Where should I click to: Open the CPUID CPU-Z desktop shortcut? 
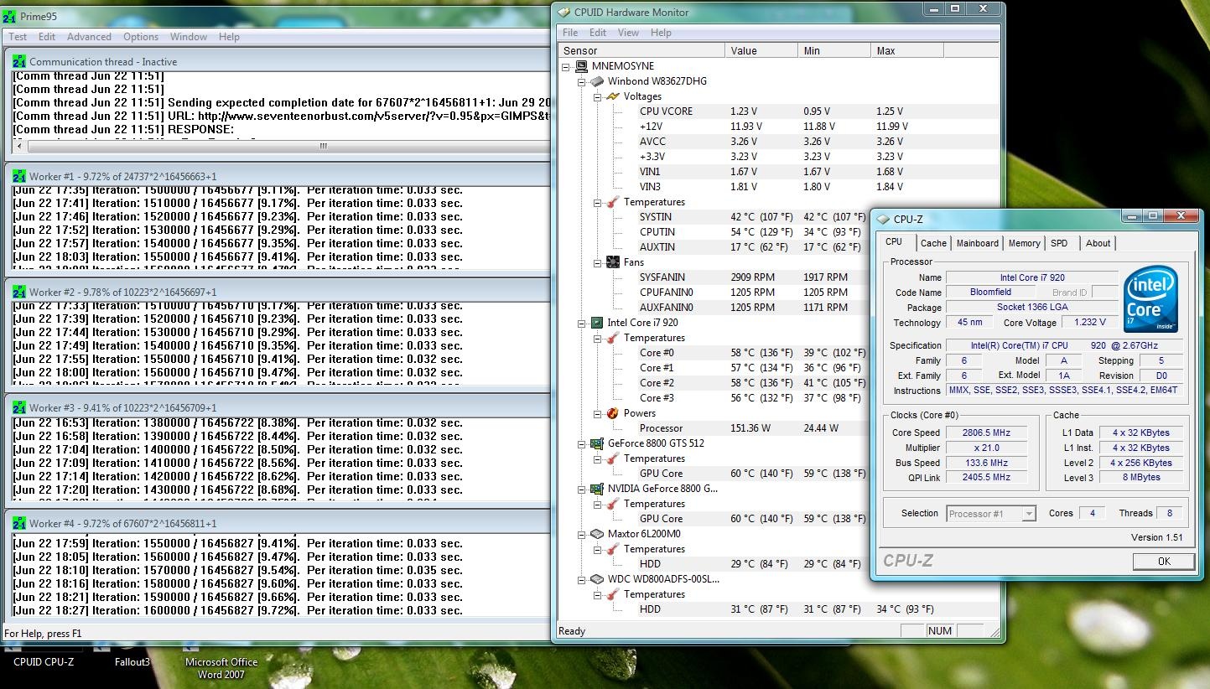point(43,662)
